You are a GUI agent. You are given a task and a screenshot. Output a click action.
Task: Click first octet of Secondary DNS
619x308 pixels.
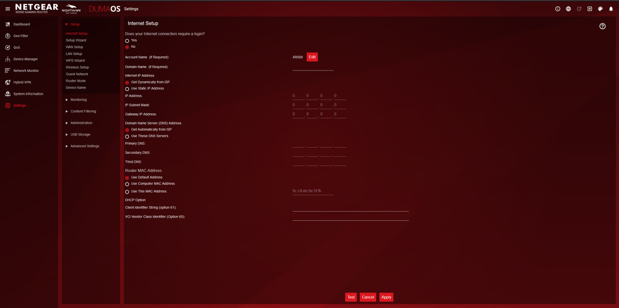299,153
